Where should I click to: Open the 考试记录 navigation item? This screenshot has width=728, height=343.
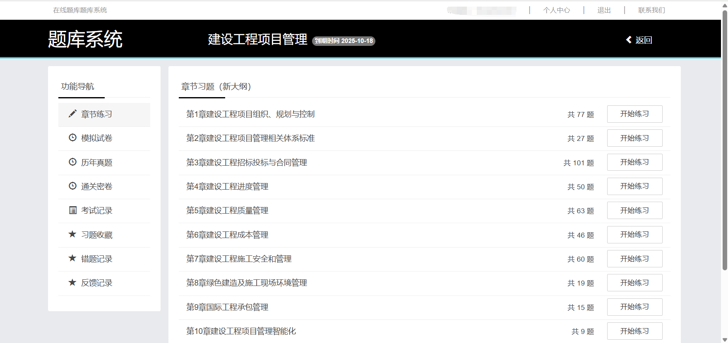[104, 211]
